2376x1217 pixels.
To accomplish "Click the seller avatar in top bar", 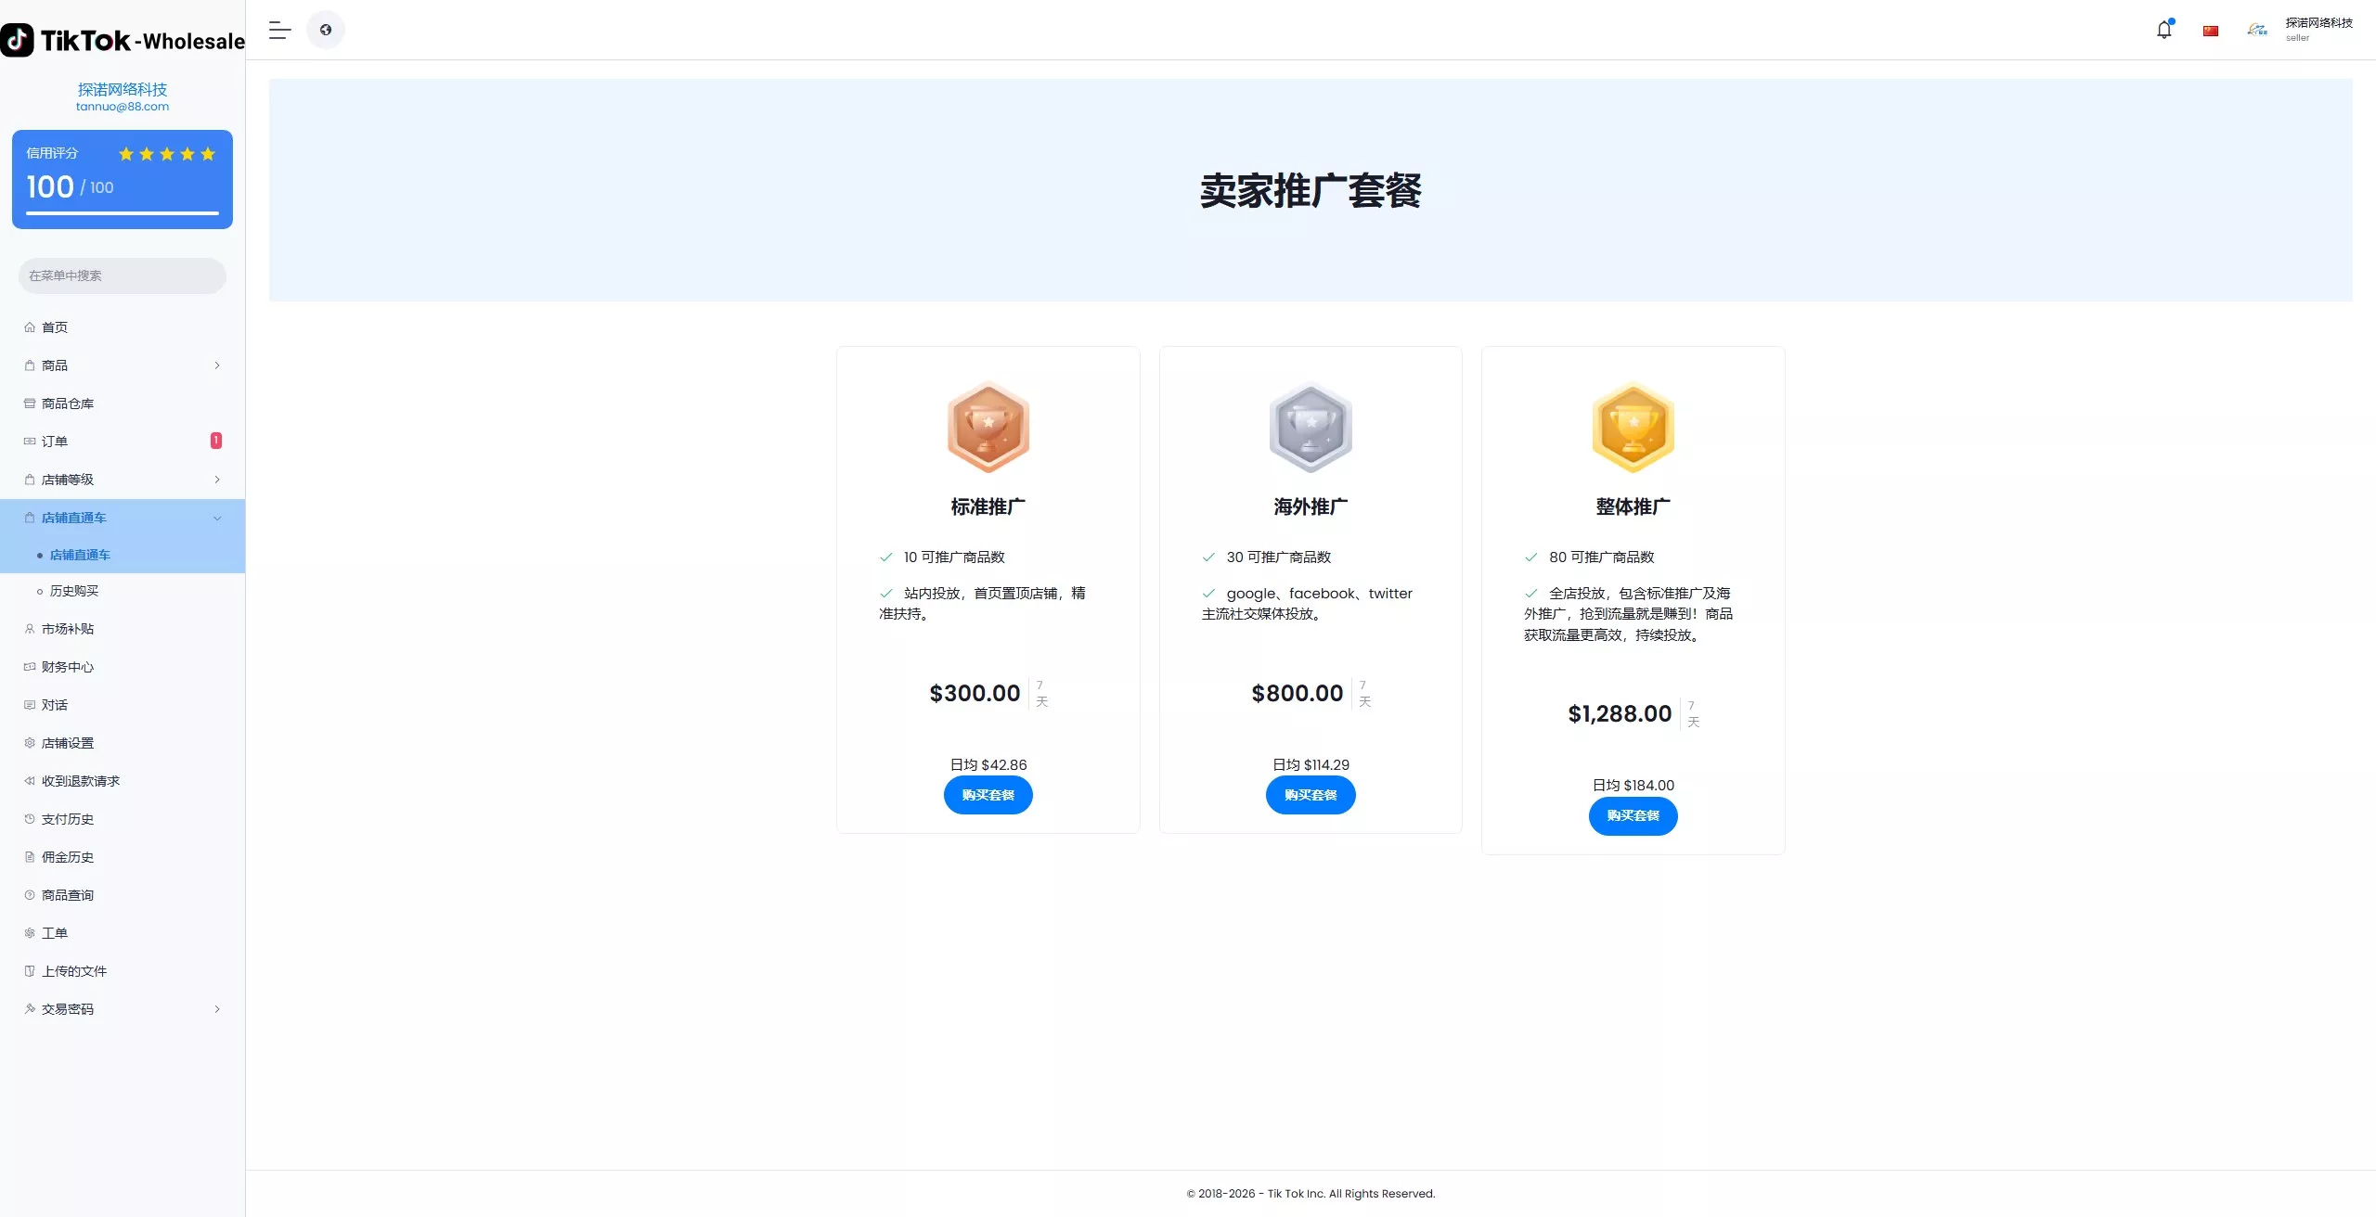I will coord(2256,30).
